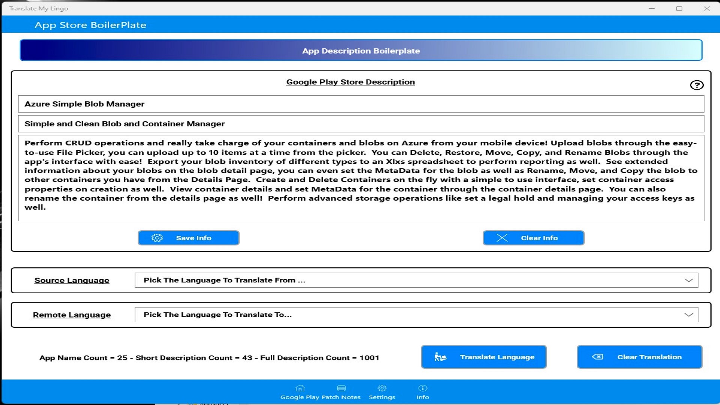Click the X icon on Clear Info
720x405 pixels.
tap(502, 238)
